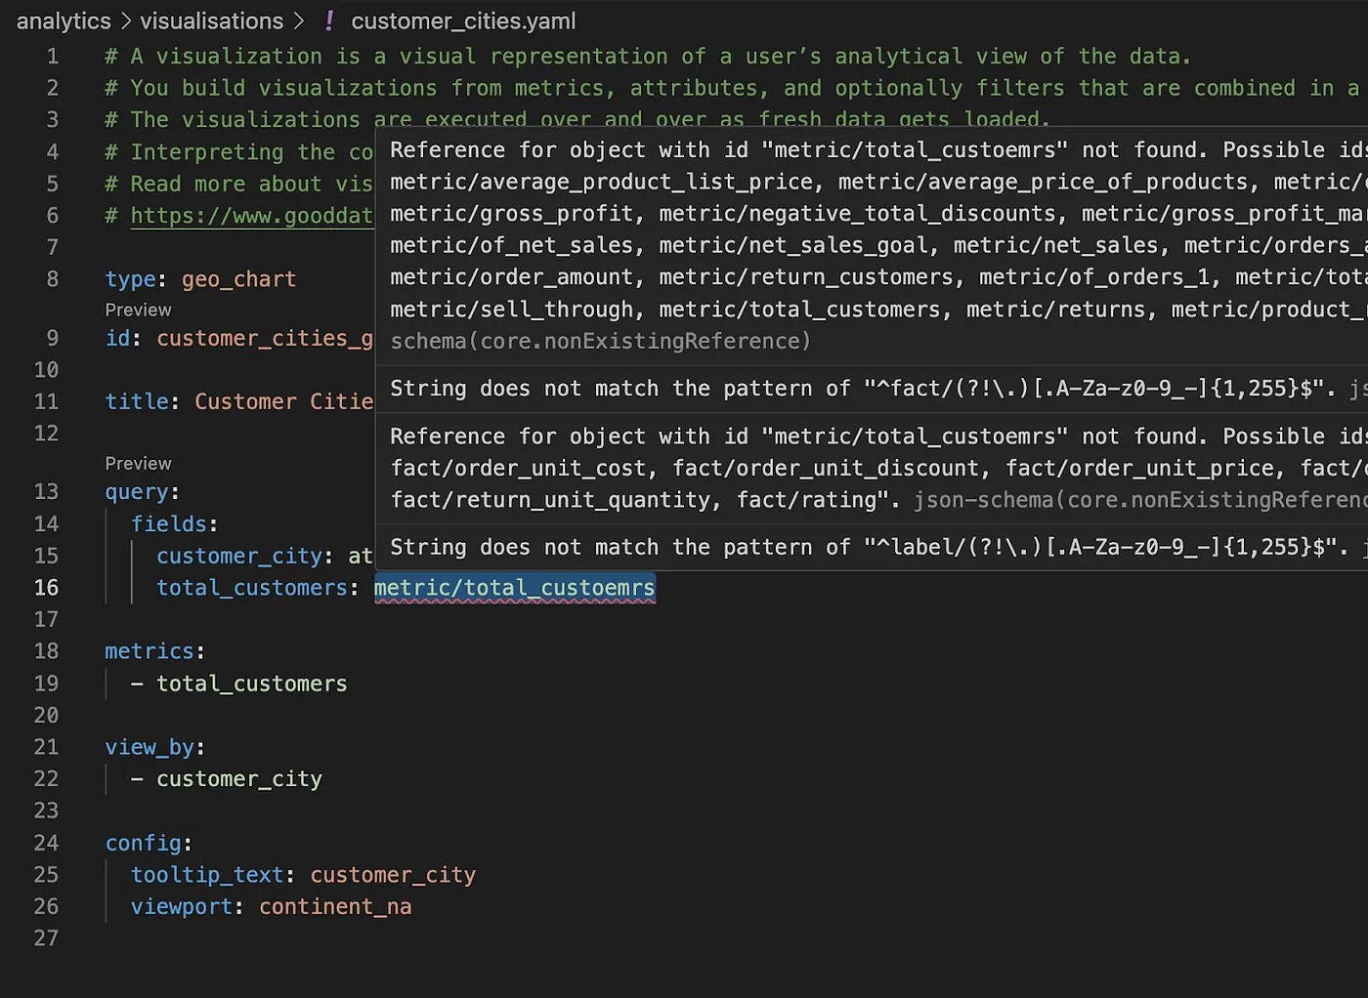Place cursor on the geo_chart type value
This screenshot has height=998, width=1368.
238,279
